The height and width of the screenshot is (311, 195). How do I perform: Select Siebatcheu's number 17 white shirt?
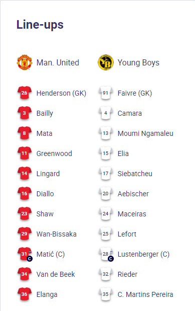[106, 173]
